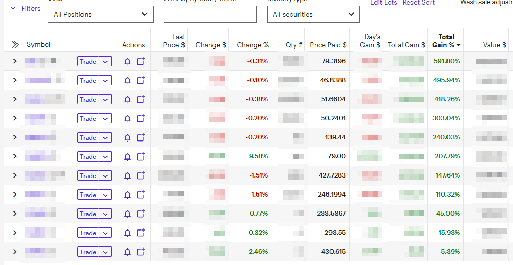Click alert bell icon for 591.80% gain row
The image size is (513, 265).
(128, 62)
